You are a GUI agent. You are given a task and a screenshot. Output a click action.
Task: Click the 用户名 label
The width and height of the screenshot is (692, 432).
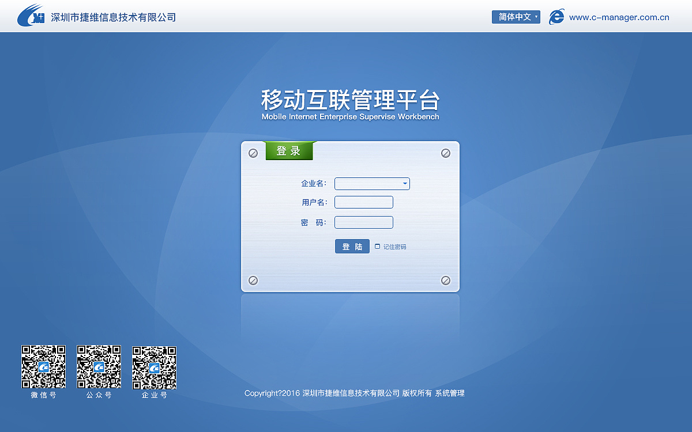[314, 202]
